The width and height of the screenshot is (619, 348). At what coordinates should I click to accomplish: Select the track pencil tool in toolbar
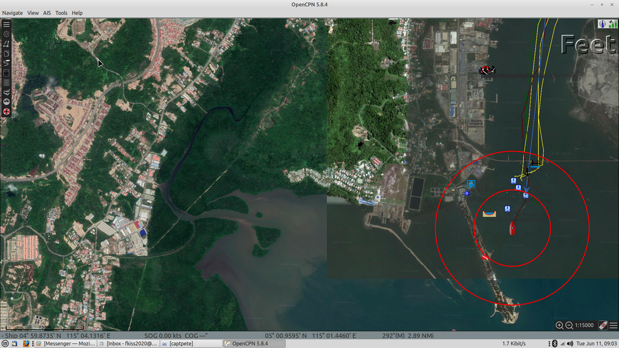pos(6,62)
